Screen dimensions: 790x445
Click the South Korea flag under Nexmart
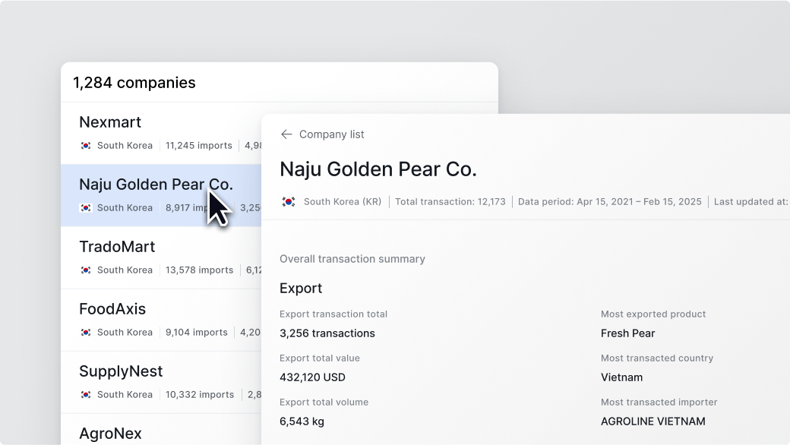[86, 146]
